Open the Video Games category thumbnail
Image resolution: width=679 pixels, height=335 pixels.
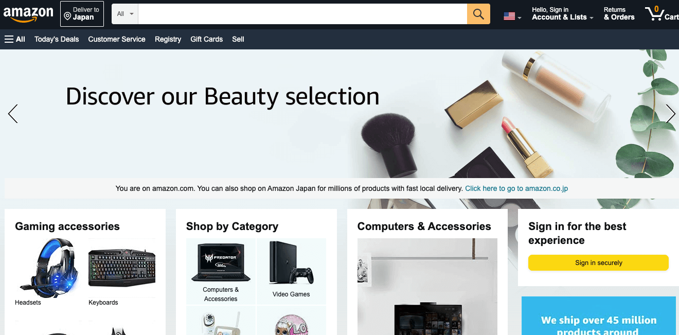point(291,271)
